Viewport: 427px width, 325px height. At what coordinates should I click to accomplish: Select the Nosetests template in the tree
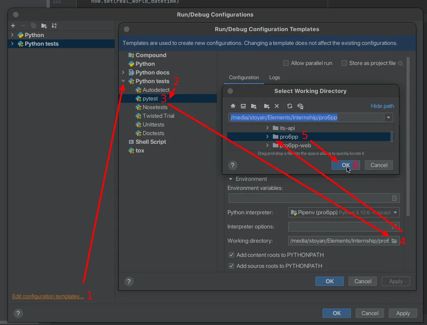coord(155,107)
